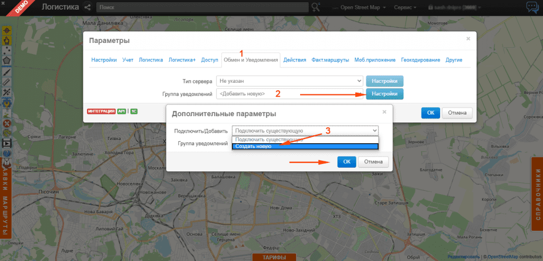This screenshot has width=543, height=261.
Task: Select the polygon drawing tool
Action: [x=6, y=61]
